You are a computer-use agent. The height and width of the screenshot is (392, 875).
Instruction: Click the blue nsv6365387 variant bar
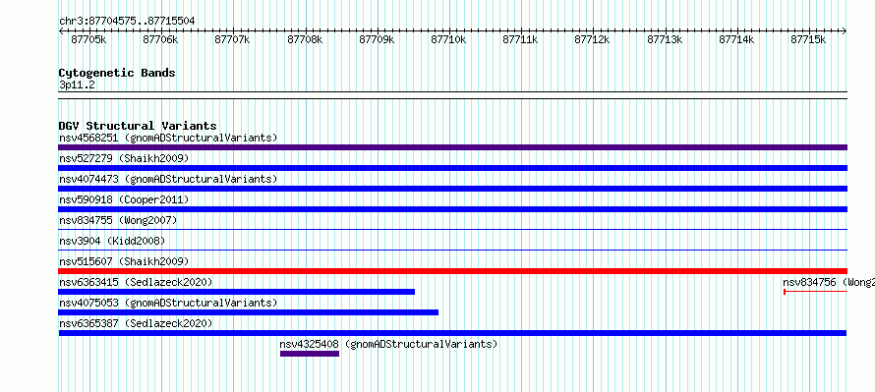point(452,333)
